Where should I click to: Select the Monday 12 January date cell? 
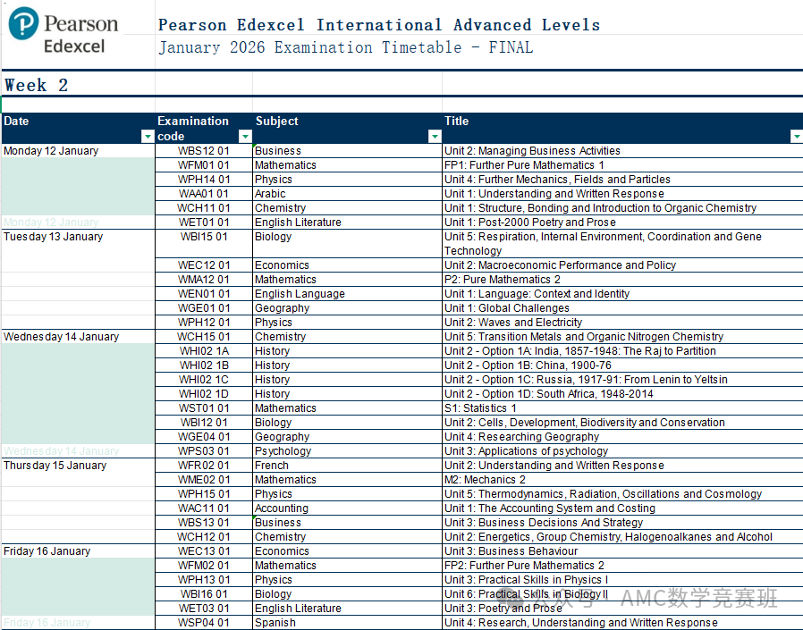[x=51, y=151]
